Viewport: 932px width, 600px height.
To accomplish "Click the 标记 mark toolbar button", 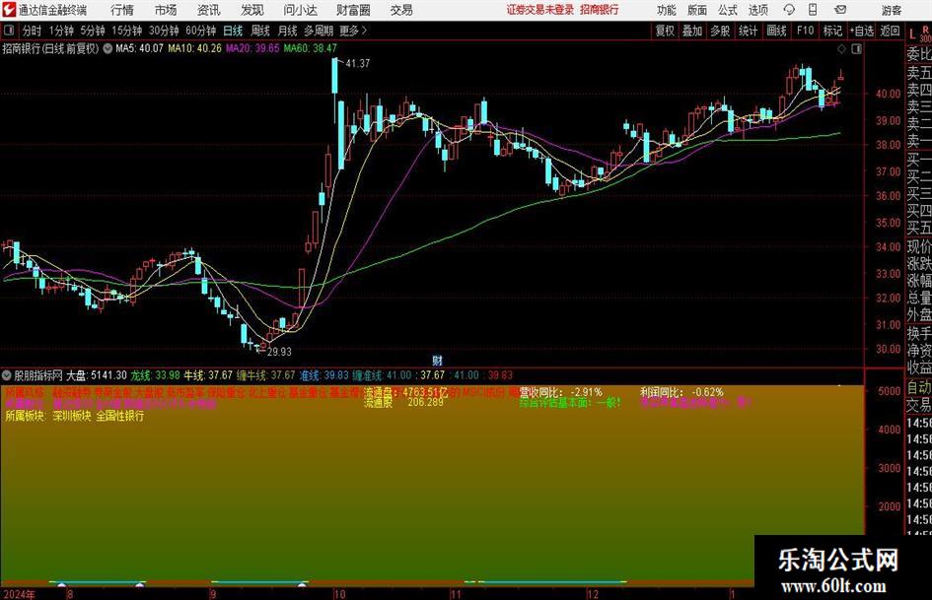I will [x=832, y=31].
